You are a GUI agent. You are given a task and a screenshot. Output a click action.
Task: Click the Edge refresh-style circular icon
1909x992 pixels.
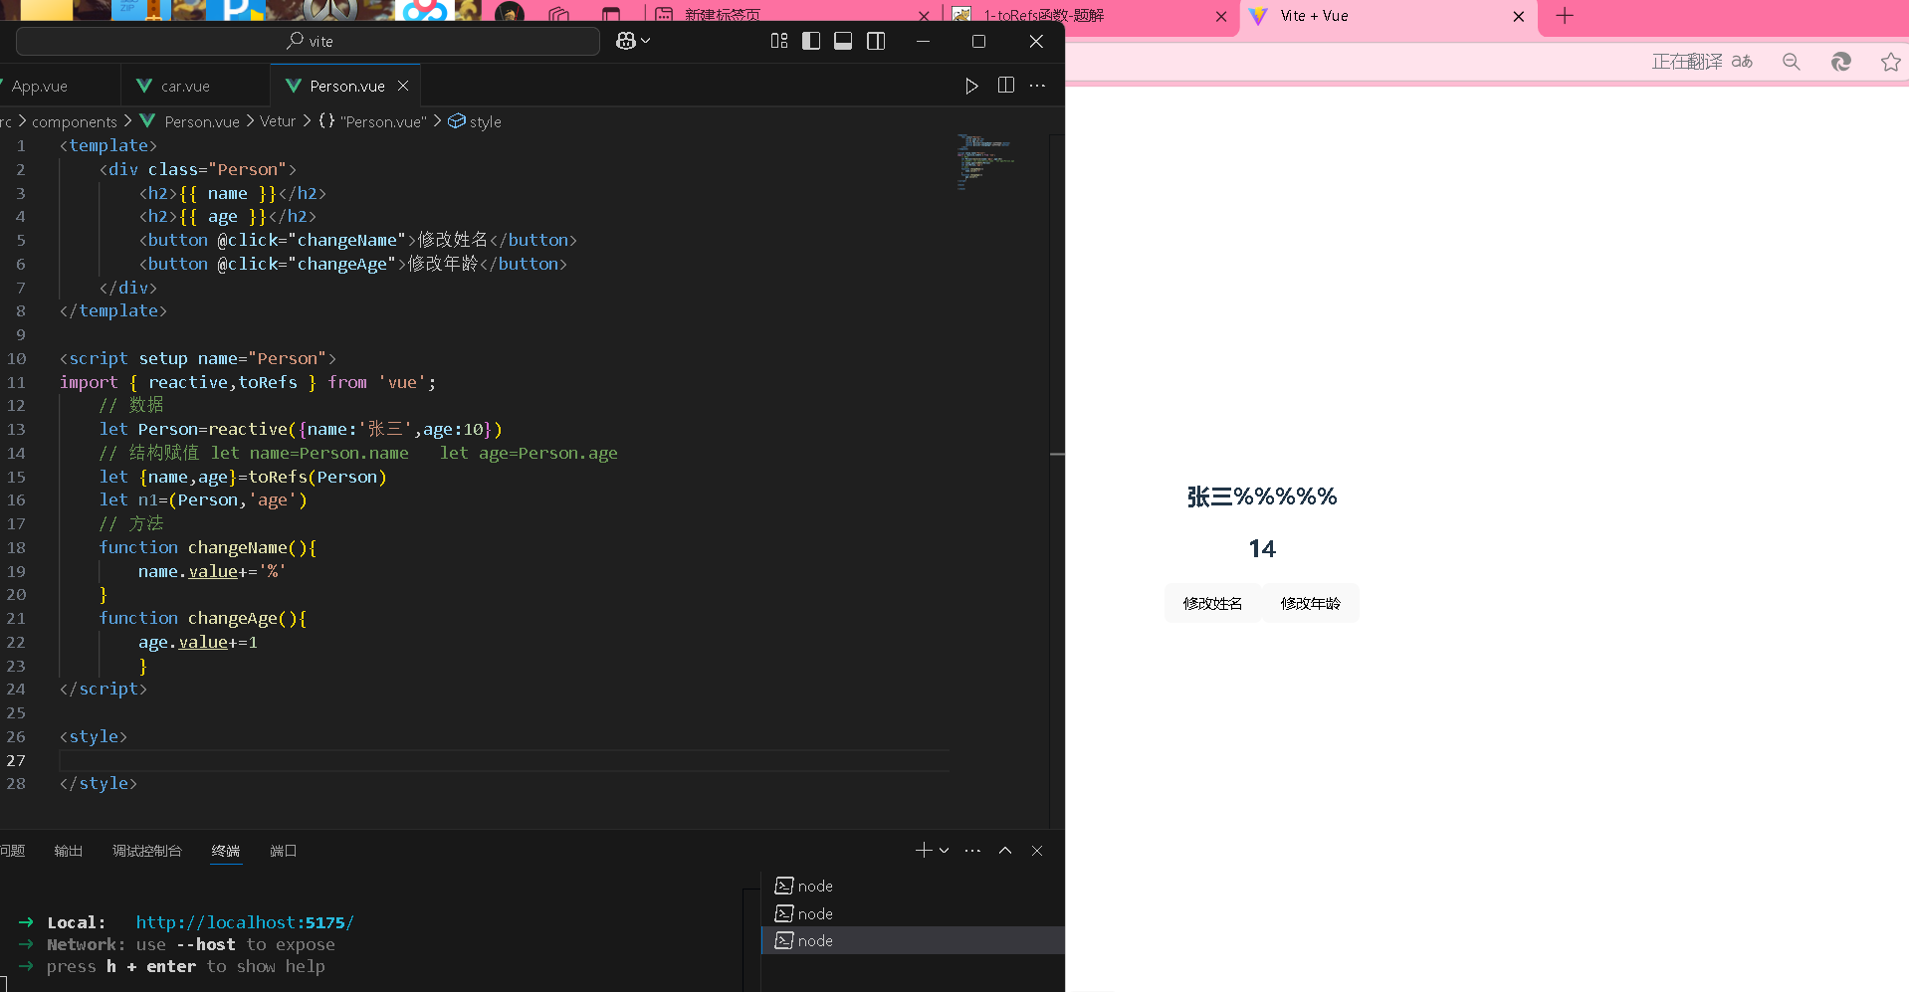click(1841, 62)
